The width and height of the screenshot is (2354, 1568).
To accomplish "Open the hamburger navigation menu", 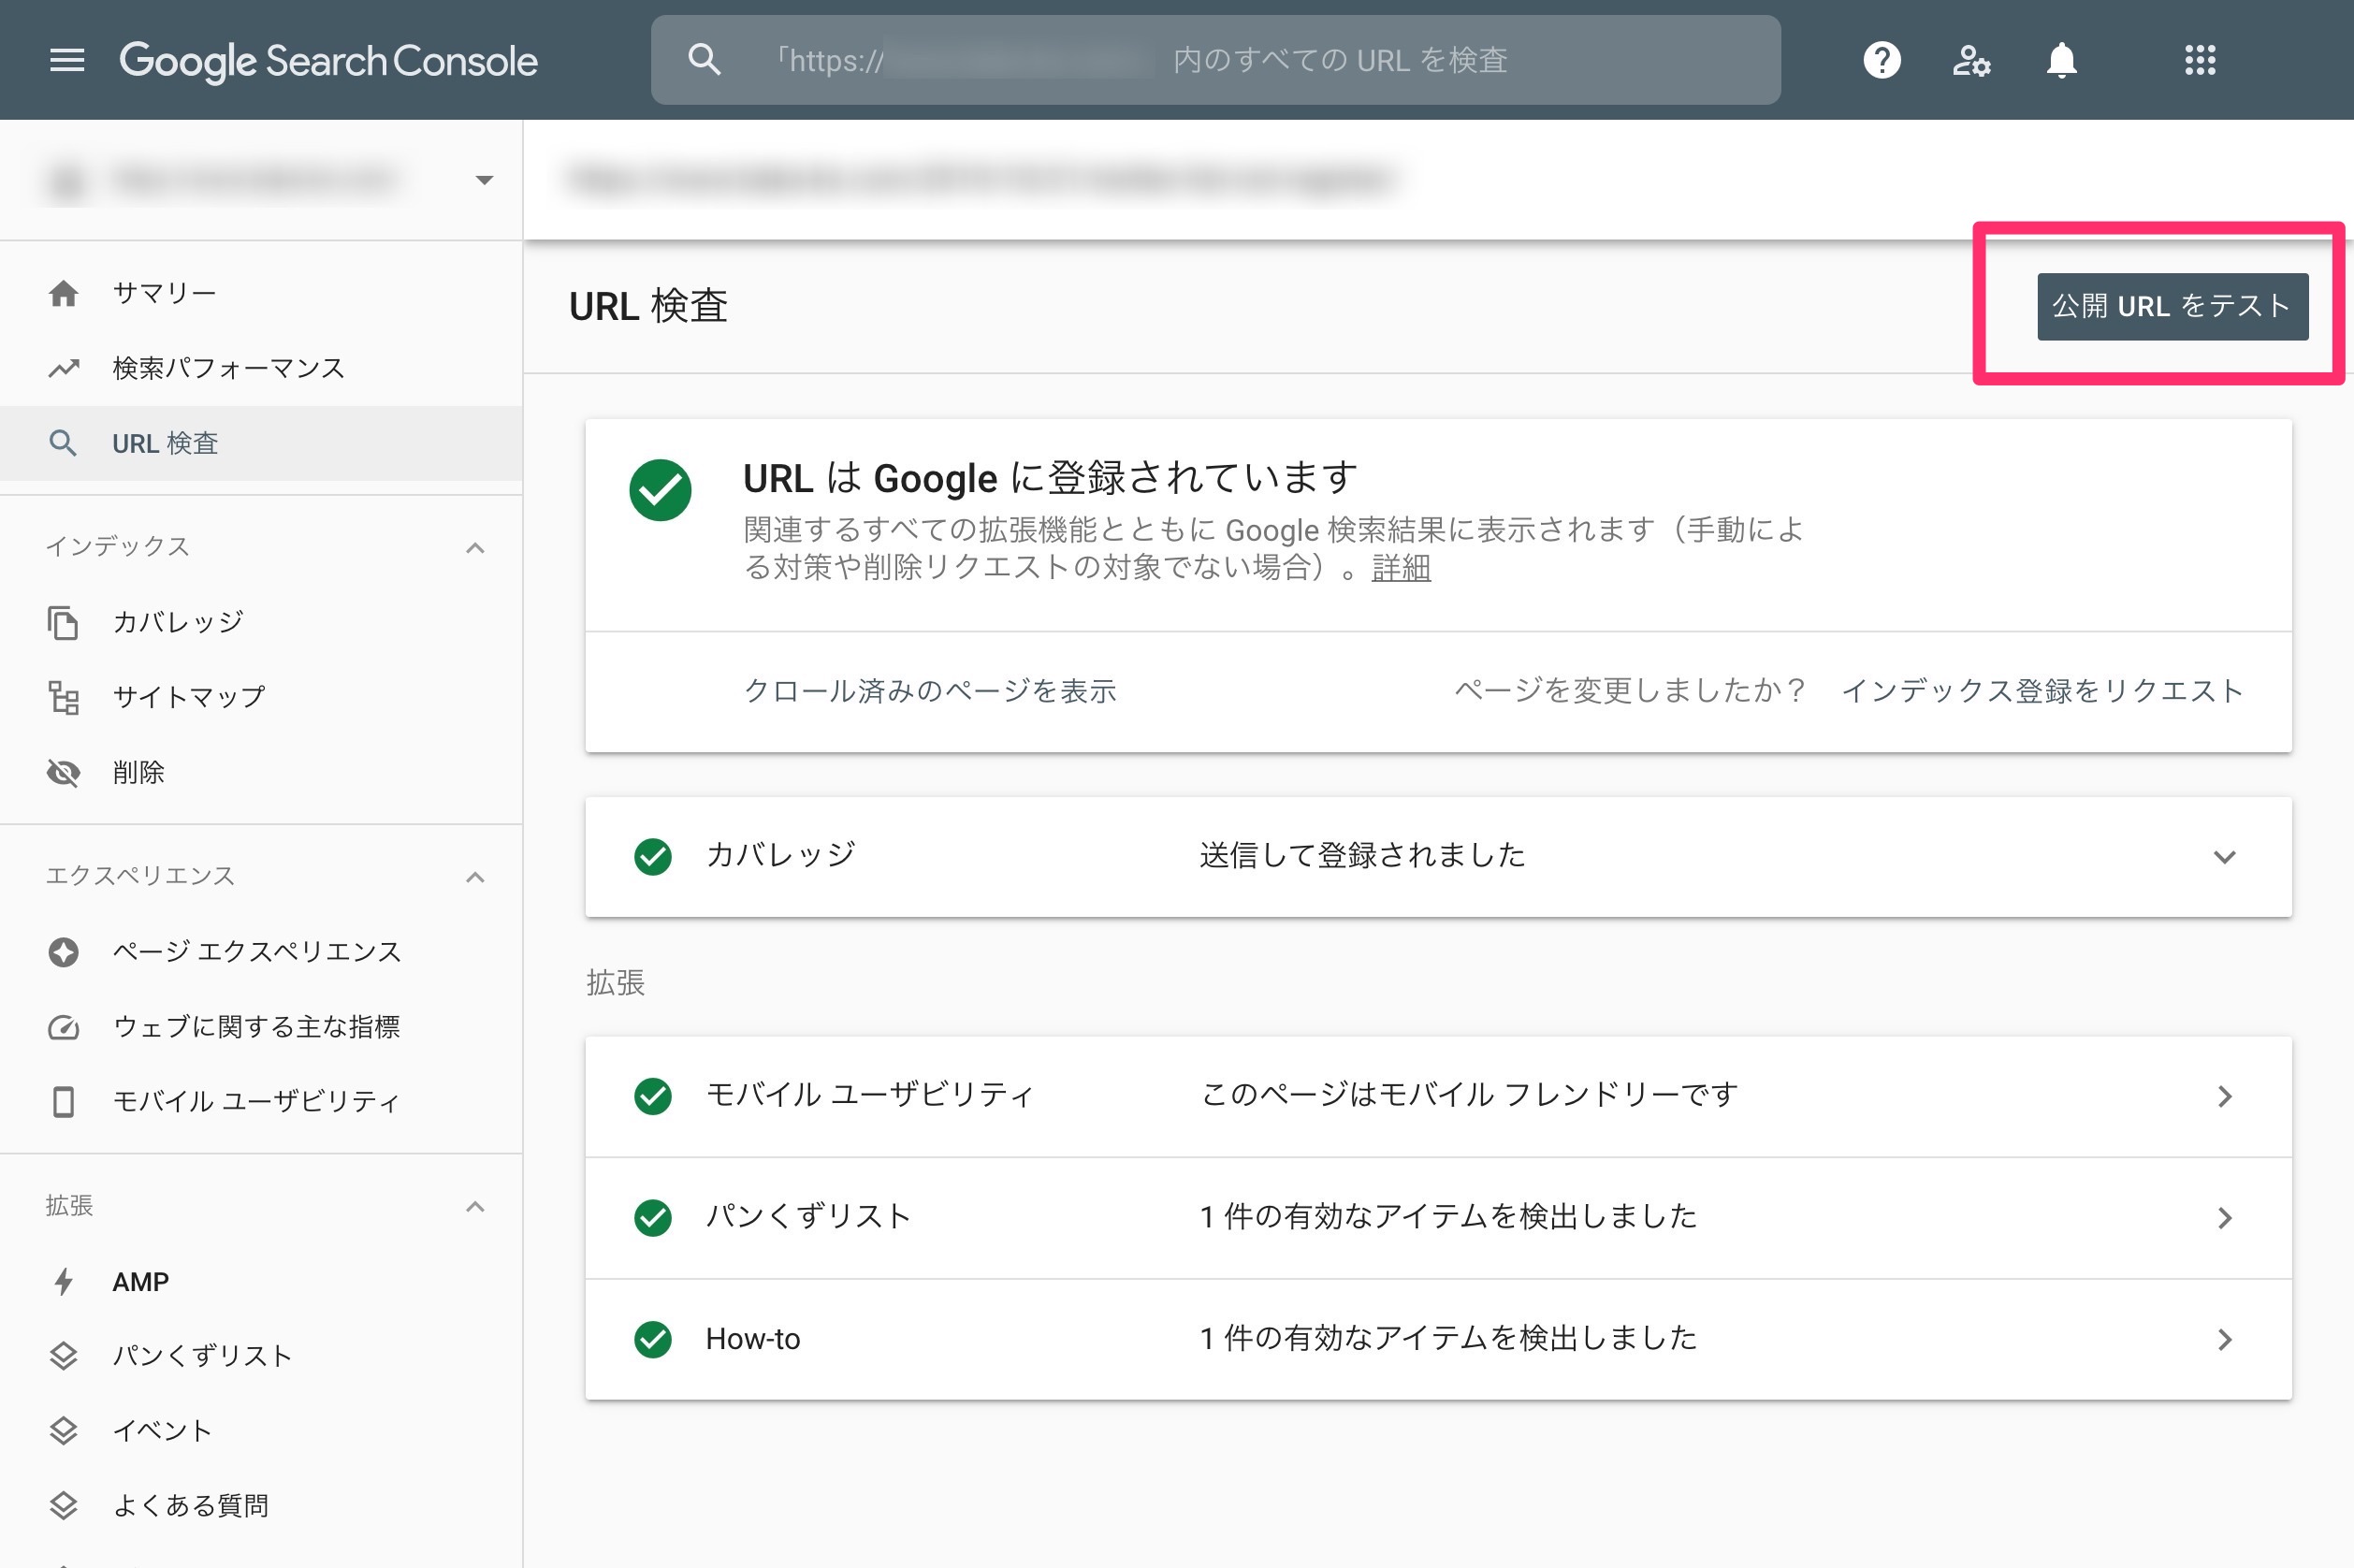I will pyautogui.click(x=67, y=60).
